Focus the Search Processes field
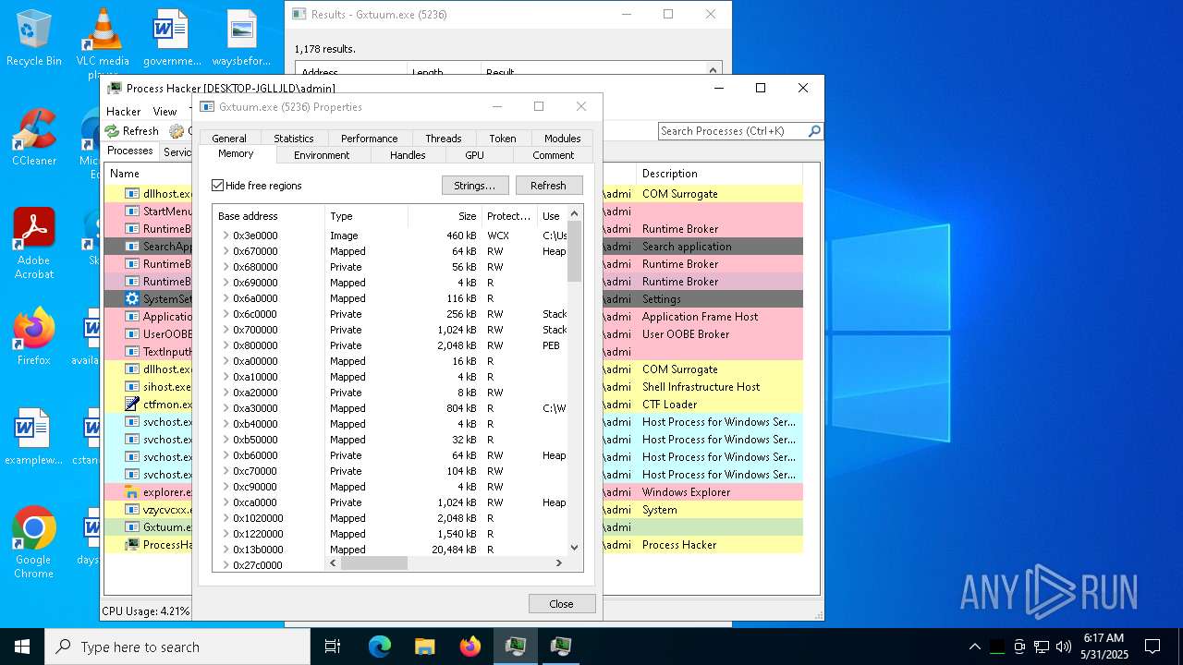 (732, 131)
